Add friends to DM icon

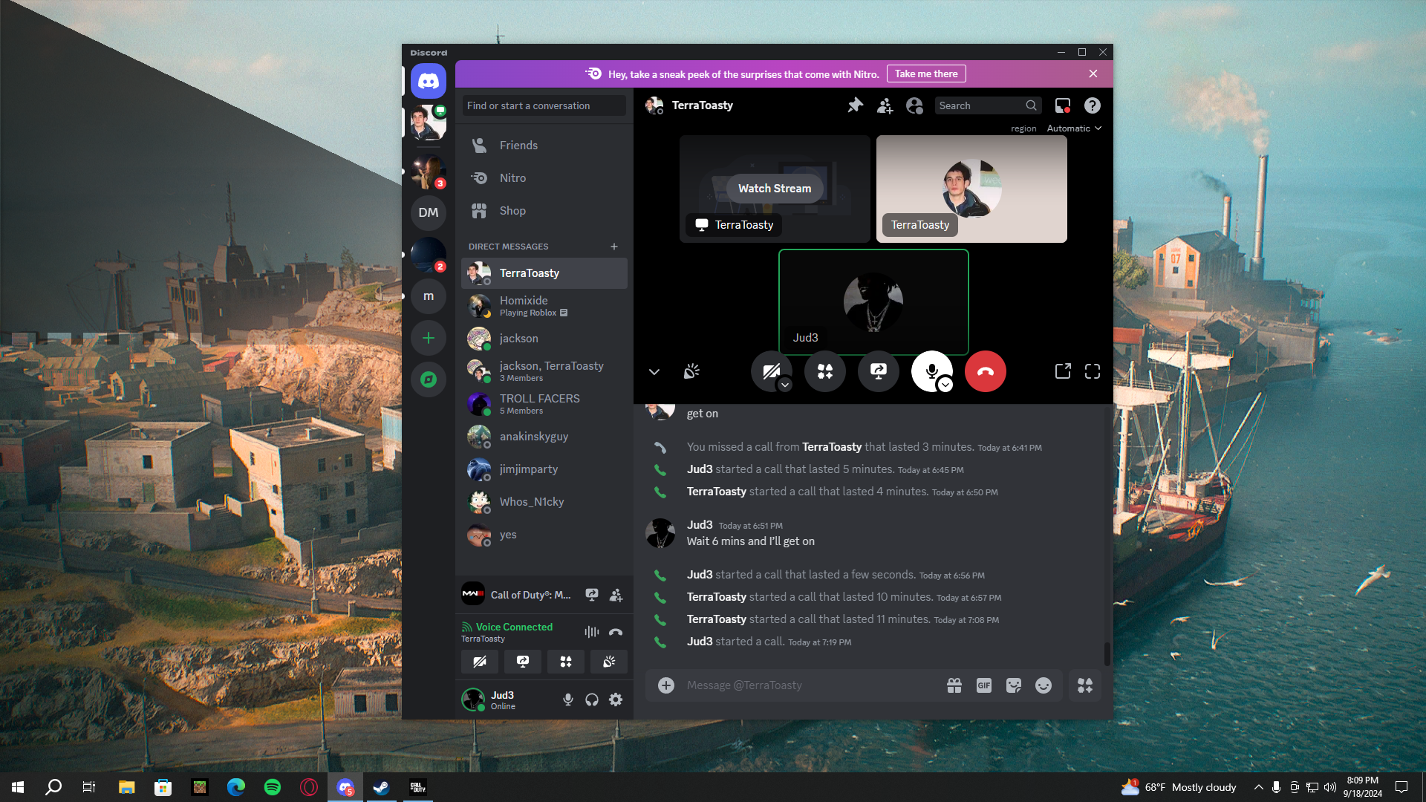click(x=885, y=105)
